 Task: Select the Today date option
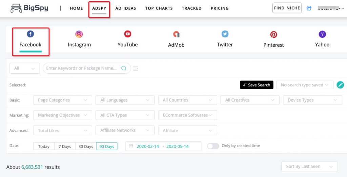click(x=44, y=146)
